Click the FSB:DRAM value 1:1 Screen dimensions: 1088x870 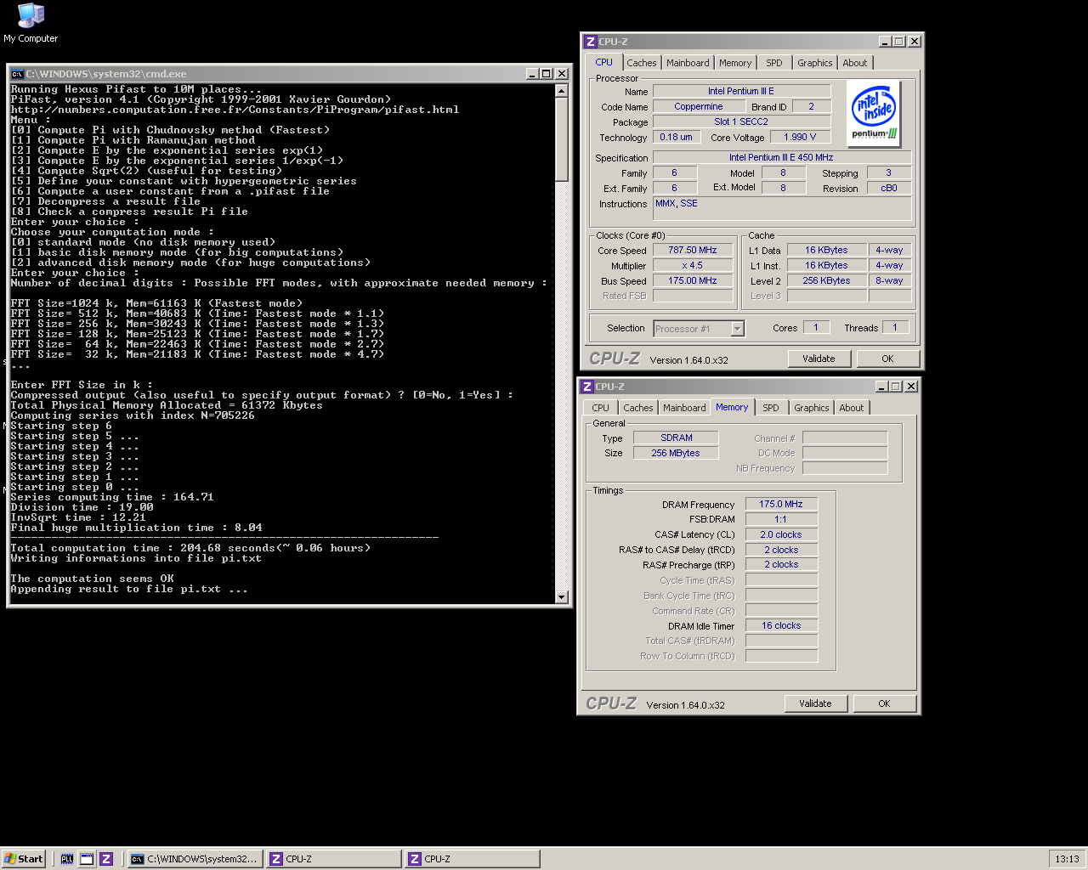coord(781,519)
